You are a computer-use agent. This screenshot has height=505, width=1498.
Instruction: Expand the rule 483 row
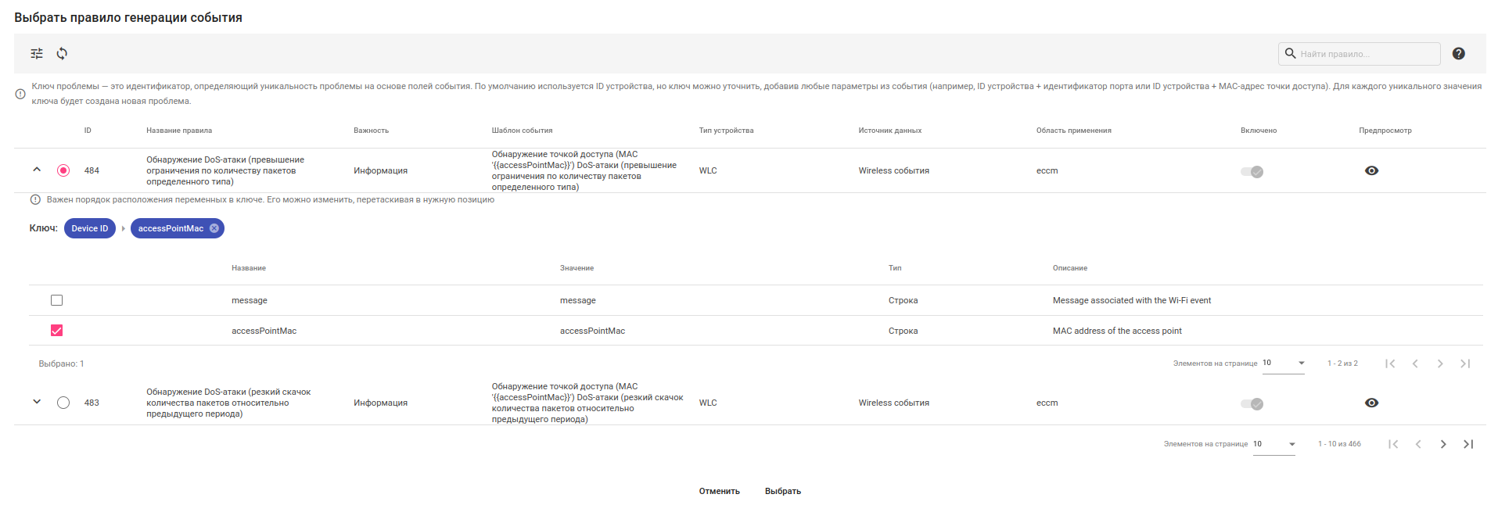(37, 402)
